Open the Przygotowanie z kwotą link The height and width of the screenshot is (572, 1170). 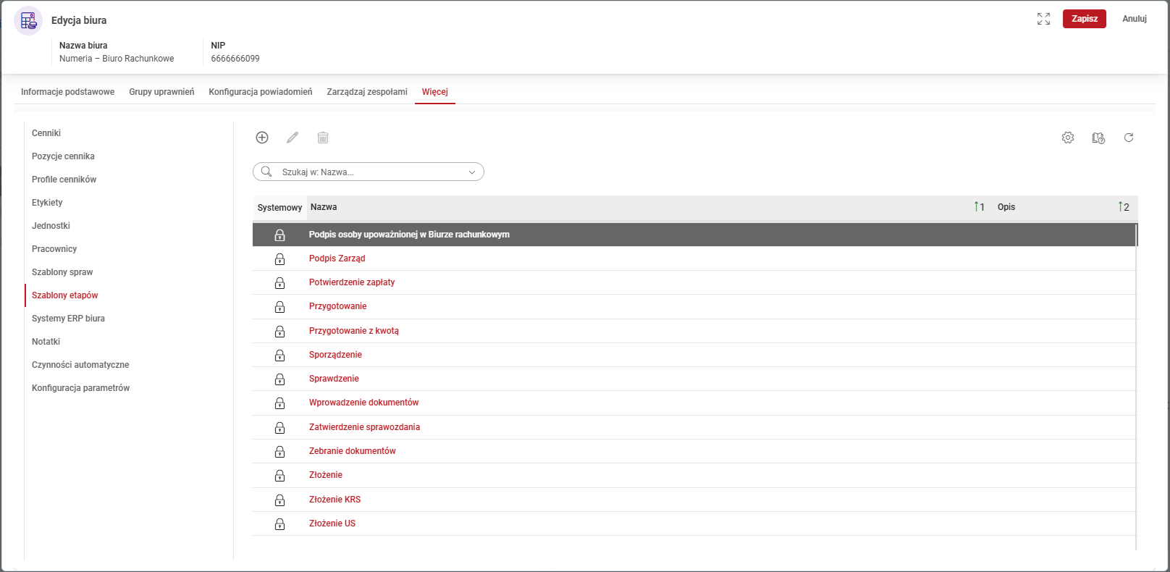coord(353,331)
